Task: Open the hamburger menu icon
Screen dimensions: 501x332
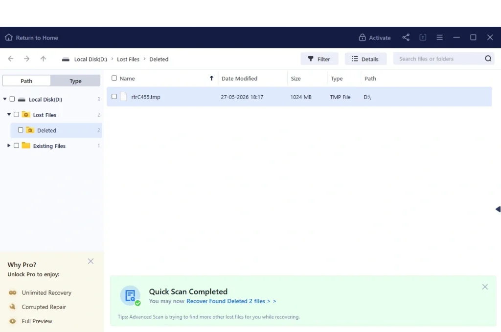Action: tap(440, 37)
